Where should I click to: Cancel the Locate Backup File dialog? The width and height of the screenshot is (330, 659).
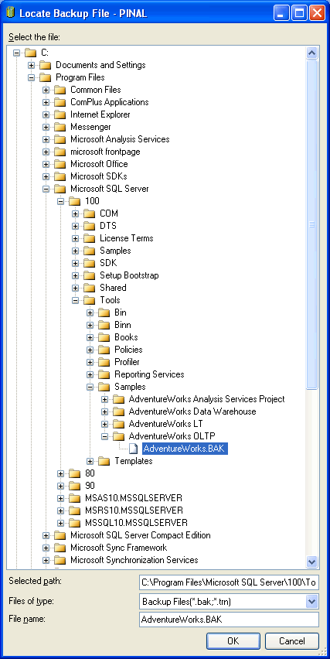(292, 641)
